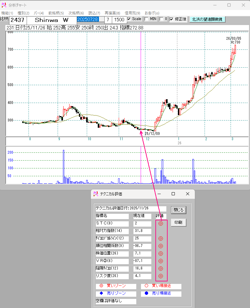
Task: Click the VR② value -87.1
Action: tap(142, 261)
